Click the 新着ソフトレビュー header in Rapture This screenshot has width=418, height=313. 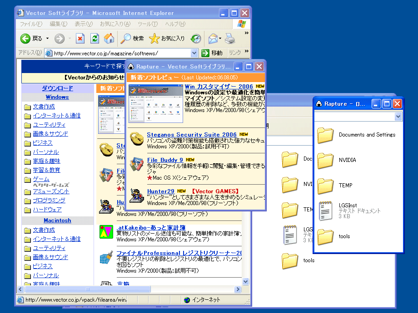pyautogui.click(x=154, y=78)
